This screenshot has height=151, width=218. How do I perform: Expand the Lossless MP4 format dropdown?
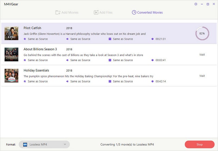point(65,145)
